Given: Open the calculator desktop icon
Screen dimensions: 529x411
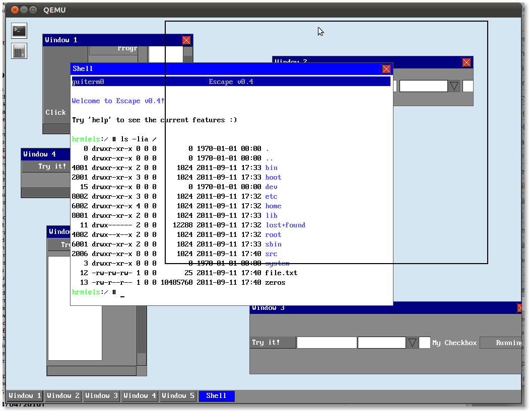Looking at the screenshot, I should (19, 51).
